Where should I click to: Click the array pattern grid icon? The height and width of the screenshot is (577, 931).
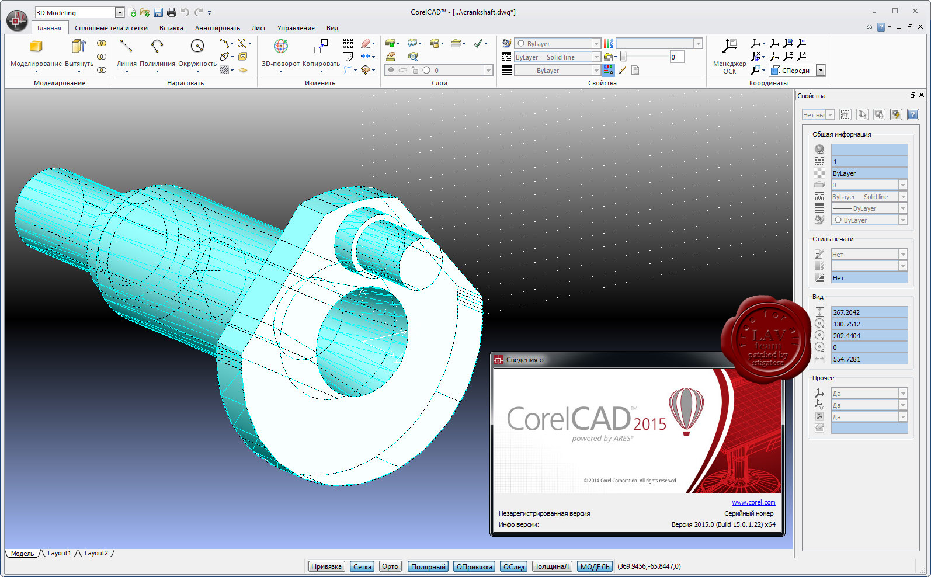point(348,43)
